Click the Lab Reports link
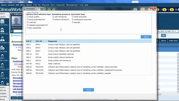 pyautogui.click(x=18, y=89)
